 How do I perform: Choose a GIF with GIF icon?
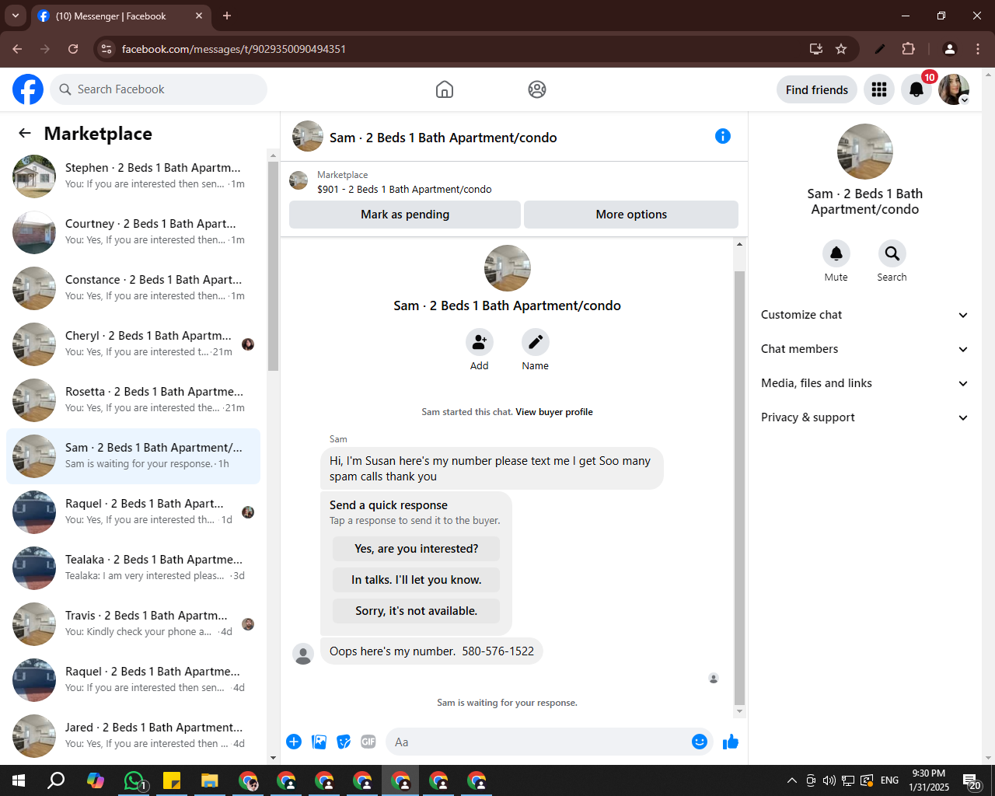coord(368,742)
